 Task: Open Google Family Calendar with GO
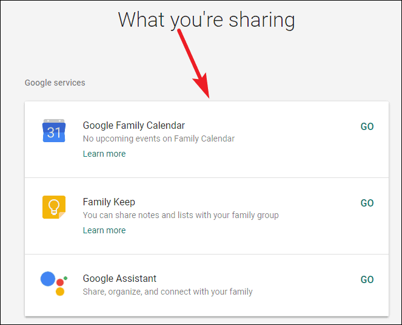tap(367, 126)
